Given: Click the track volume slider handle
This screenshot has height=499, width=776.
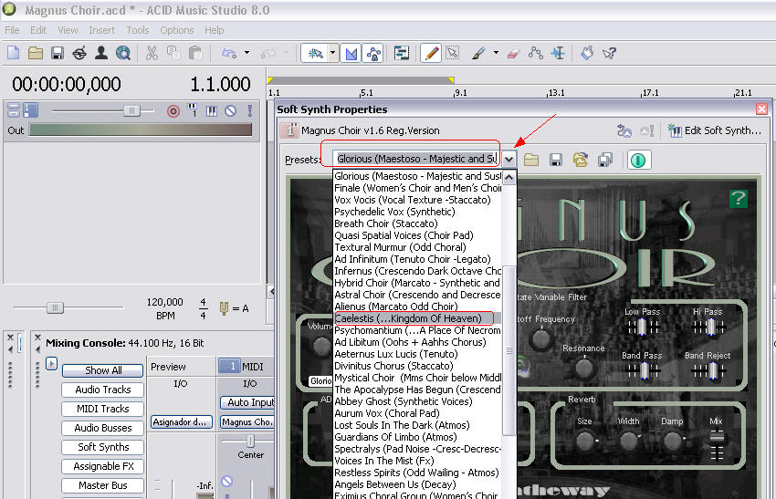Looking at the screenshot, I should click(x=131, y=110).
